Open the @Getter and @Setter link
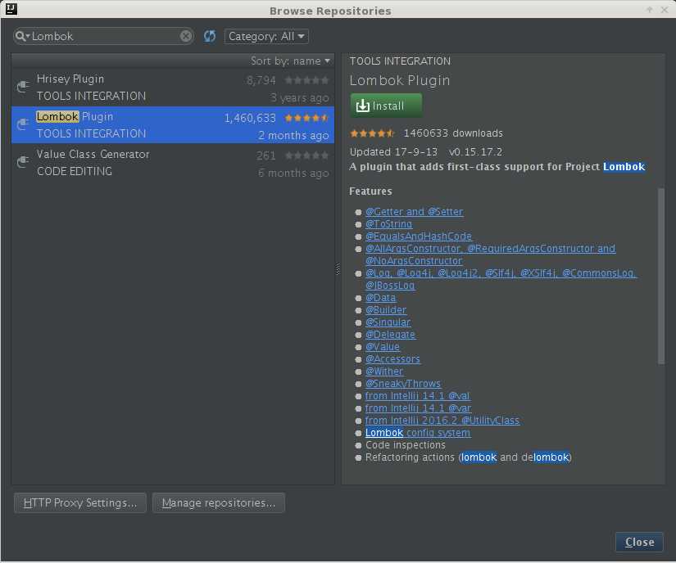The width and height of the screenshot is (676, 563). click(x=414, y=211)
